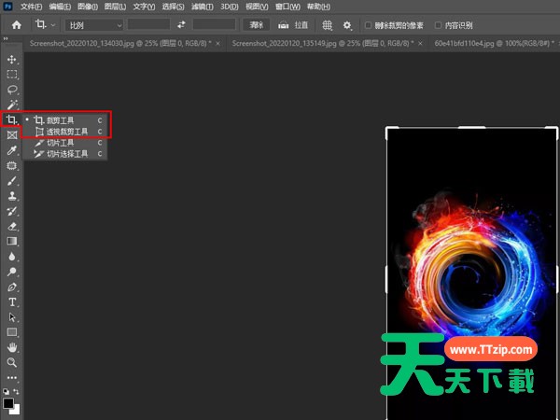This screenshot has height=420, width=560.
Task: Click the crop width input field
Action: pos(149,24)
